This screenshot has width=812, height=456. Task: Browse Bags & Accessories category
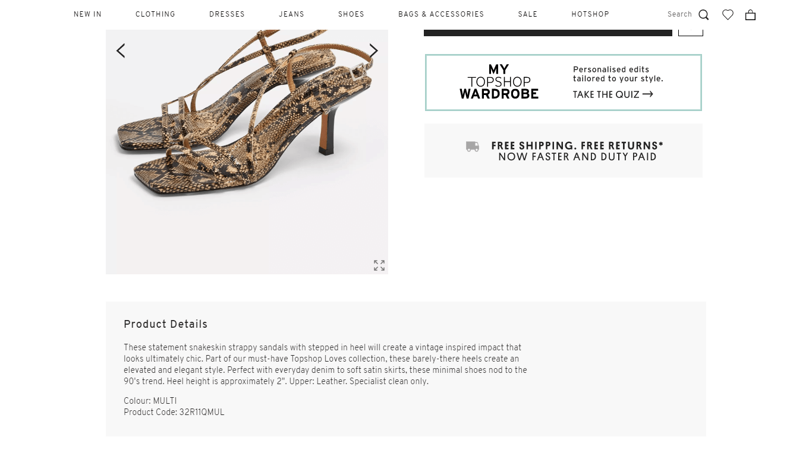click(441, 14)
